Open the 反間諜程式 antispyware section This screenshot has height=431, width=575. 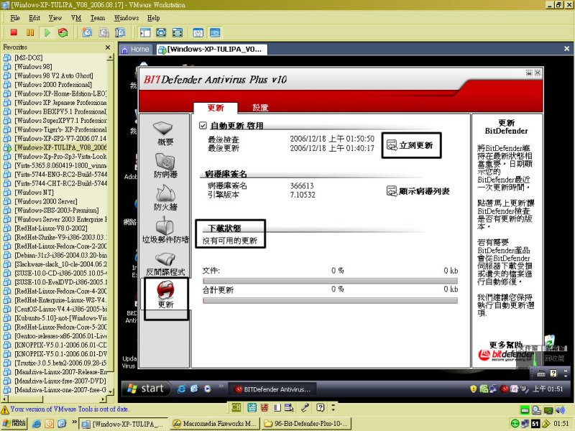click(165, 263)
